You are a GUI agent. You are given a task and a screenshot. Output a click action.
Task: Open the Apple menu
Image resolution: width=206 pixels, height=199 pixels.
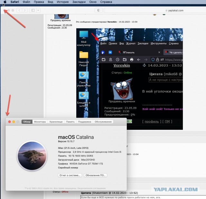tap(5, 2)
